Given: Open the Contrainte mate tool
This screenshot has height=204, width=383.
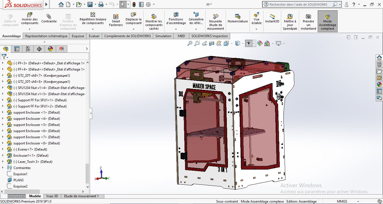Looking at the screenshot, I should pyautogui.click(x=49, y=18).
